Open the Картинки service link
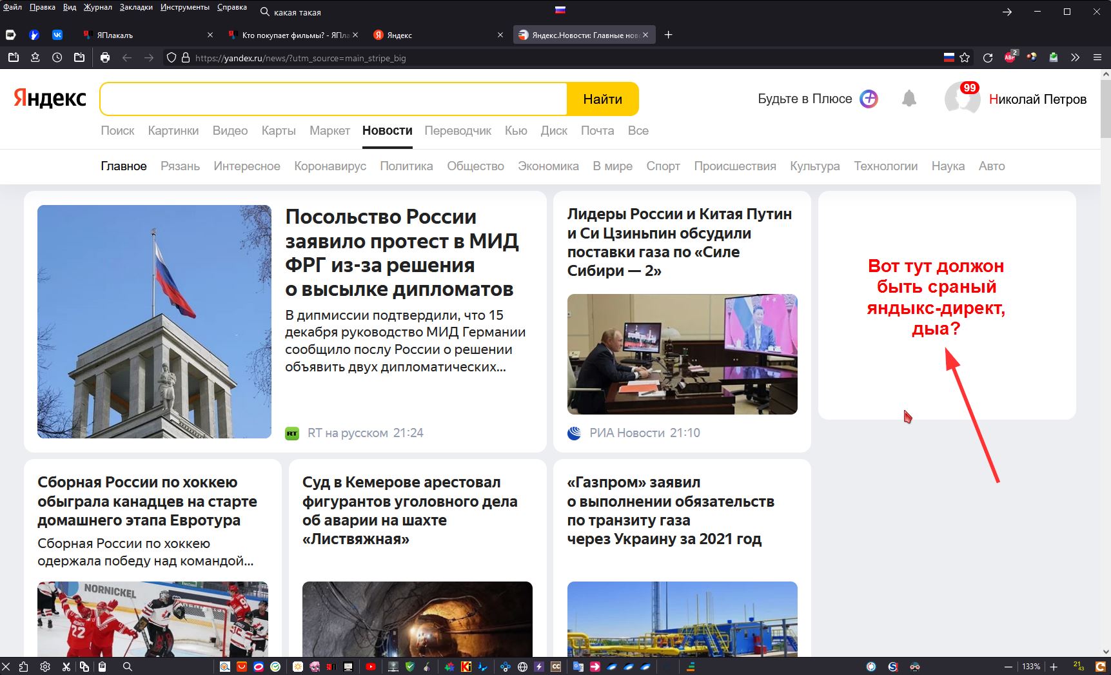The image size is (1111, 675). click(x=173, y=130)
